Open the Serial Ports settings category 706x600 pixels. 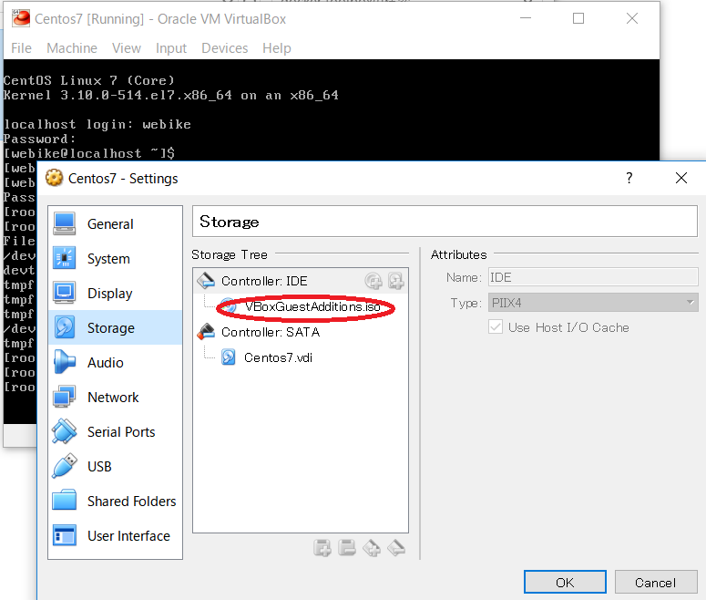(115, 432)
